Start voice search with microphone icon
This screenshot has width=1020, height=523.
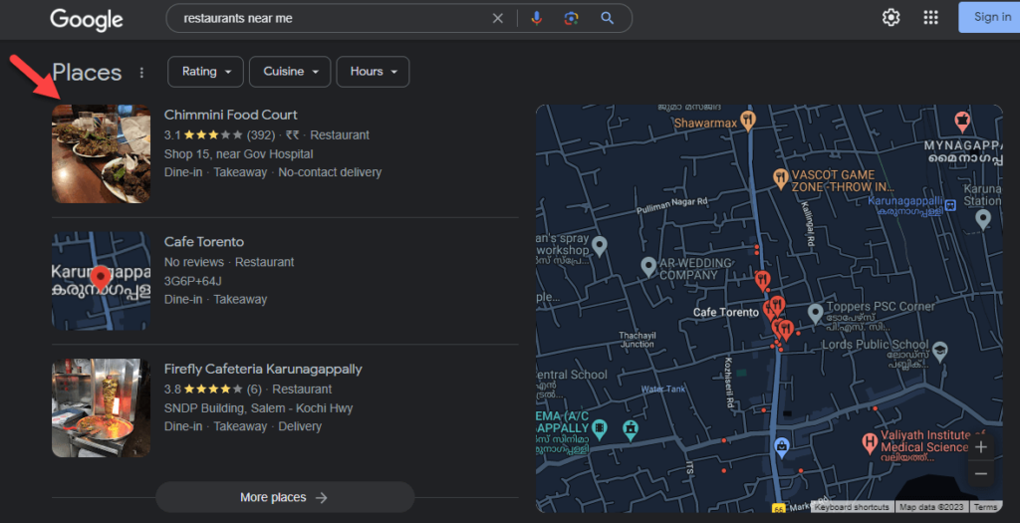coord(537,18)
